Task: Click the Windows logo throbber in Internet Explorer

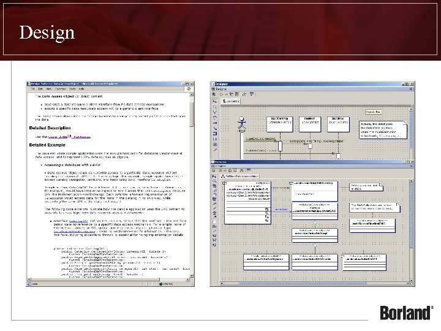Action: click(189, 89)
